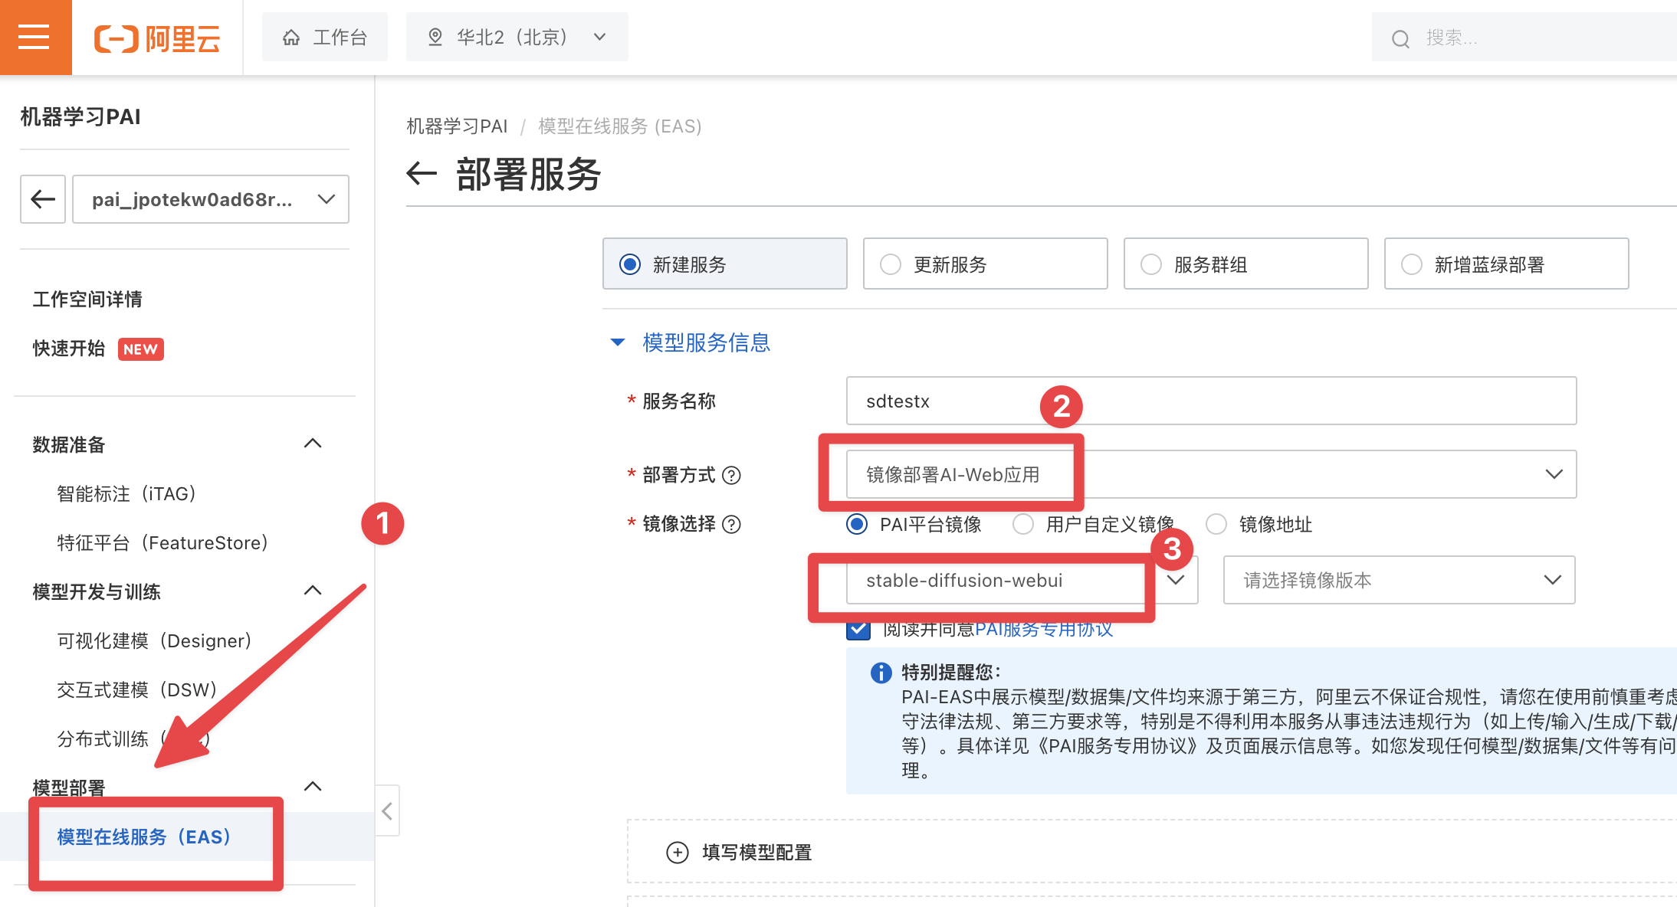This screenshot has height=907, width=1677.
Task: Click the help icon beside 部署方式
Action: pos(732,476)
